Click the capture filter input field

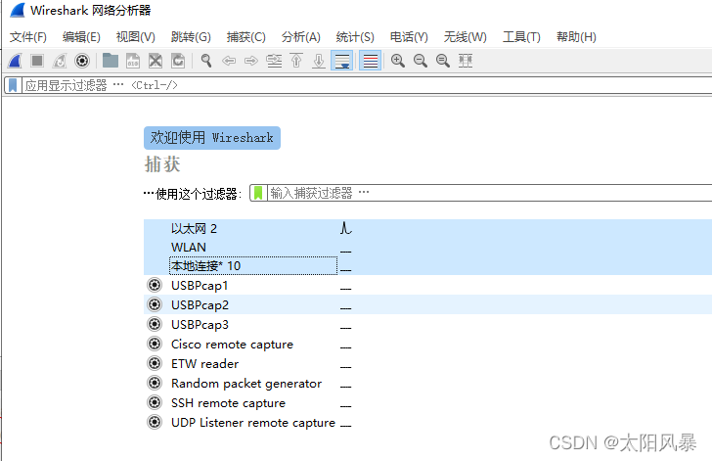[489, 193]
